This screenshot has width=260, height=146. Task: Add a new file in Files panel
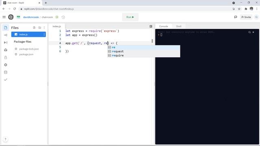34,28
